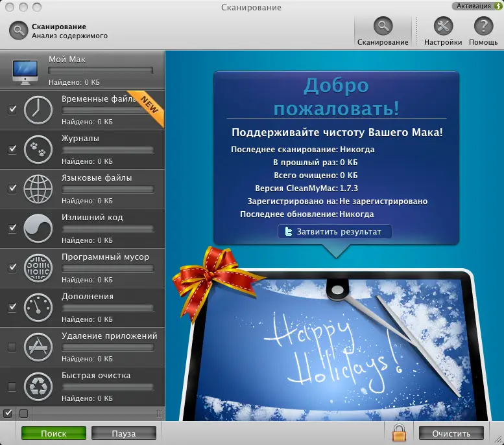
Task: Click the Пауза button
Action: click(x=124, y=433)
